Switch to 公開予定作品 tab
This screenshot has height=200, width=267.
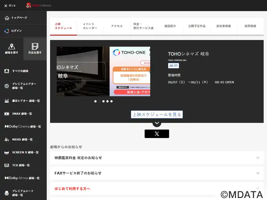(x=197, y=26)
